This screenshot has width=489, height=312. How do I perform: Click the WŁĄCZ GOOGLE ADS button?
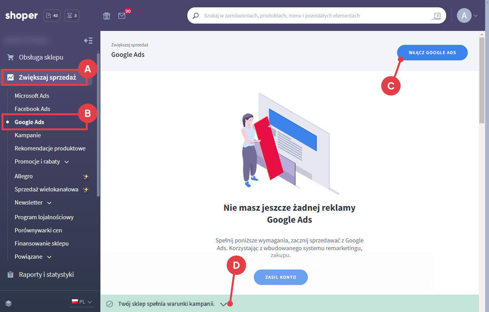click(432, 53)
